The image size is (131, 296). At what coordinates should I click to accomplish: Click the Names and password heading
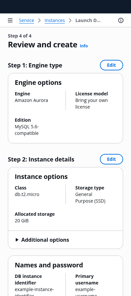pyautogui.click(x=49, y=265)
